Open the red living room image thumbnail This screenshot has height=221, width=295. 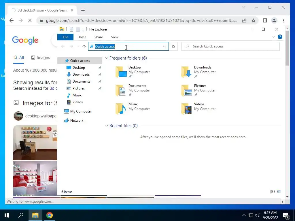pyautogui.click(x=35, y=178)
